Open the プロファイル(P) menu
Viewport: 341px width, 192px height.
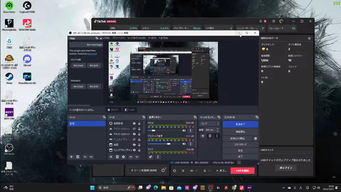tap(119, 38)
